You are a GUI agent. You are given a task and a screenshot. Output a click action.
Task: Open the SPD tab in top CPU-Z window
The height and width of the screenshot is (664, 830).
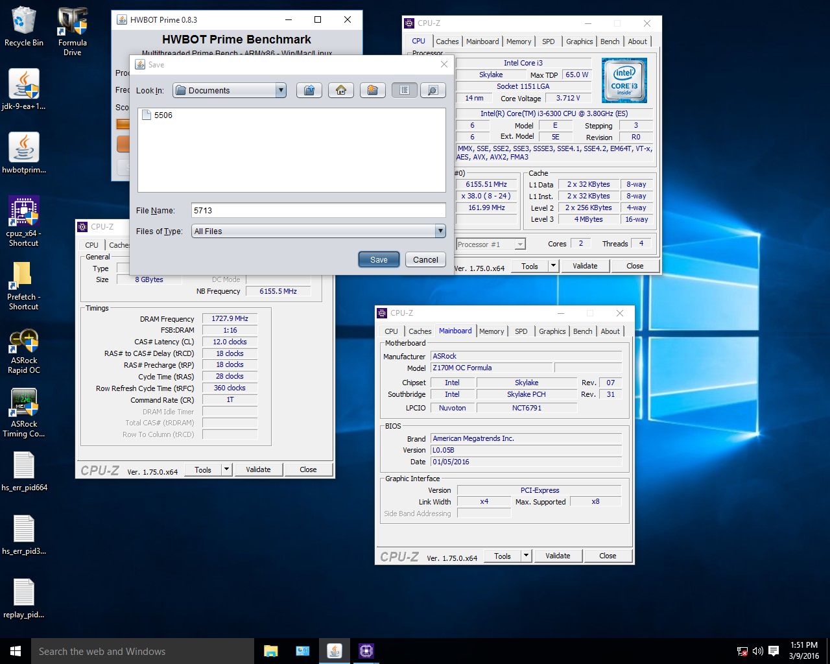[x=549, y=41]
